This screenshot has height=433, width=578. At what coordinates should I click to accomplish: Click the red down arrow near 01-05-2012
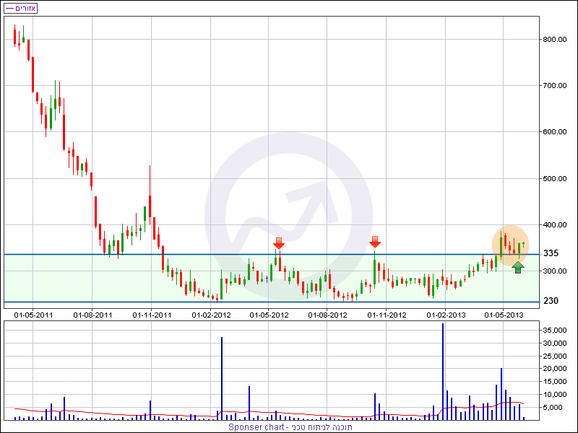279,243
